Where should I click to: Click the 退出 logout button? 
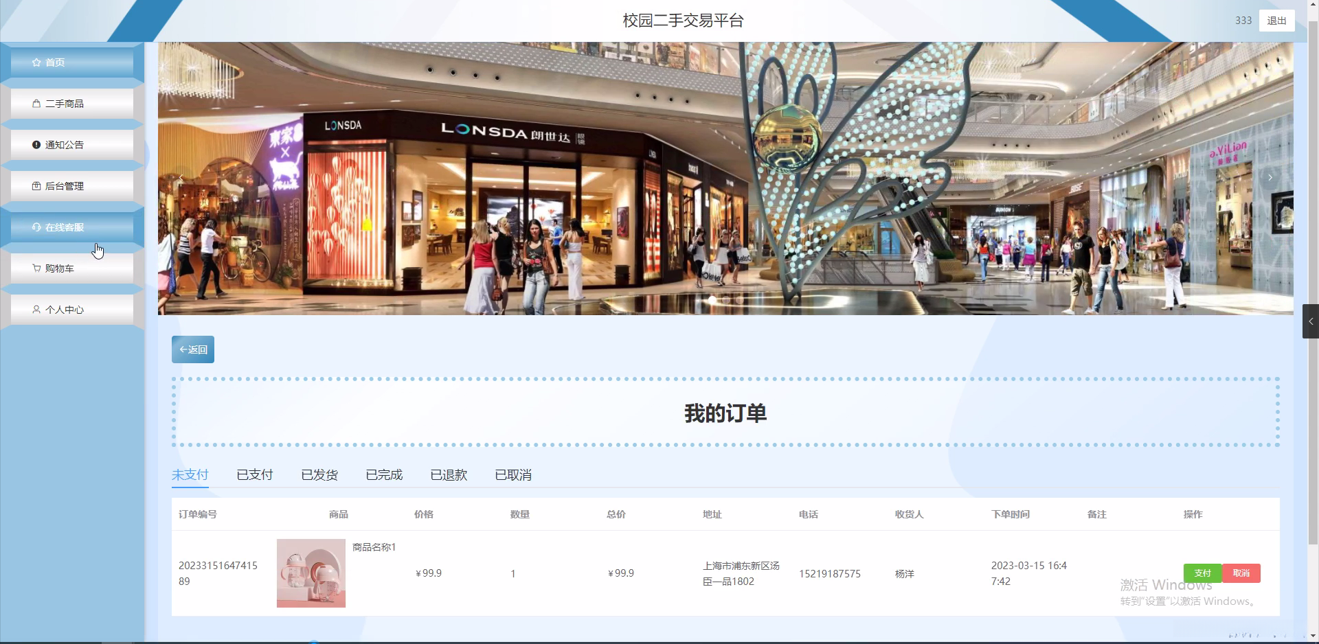pos(1277,21)
